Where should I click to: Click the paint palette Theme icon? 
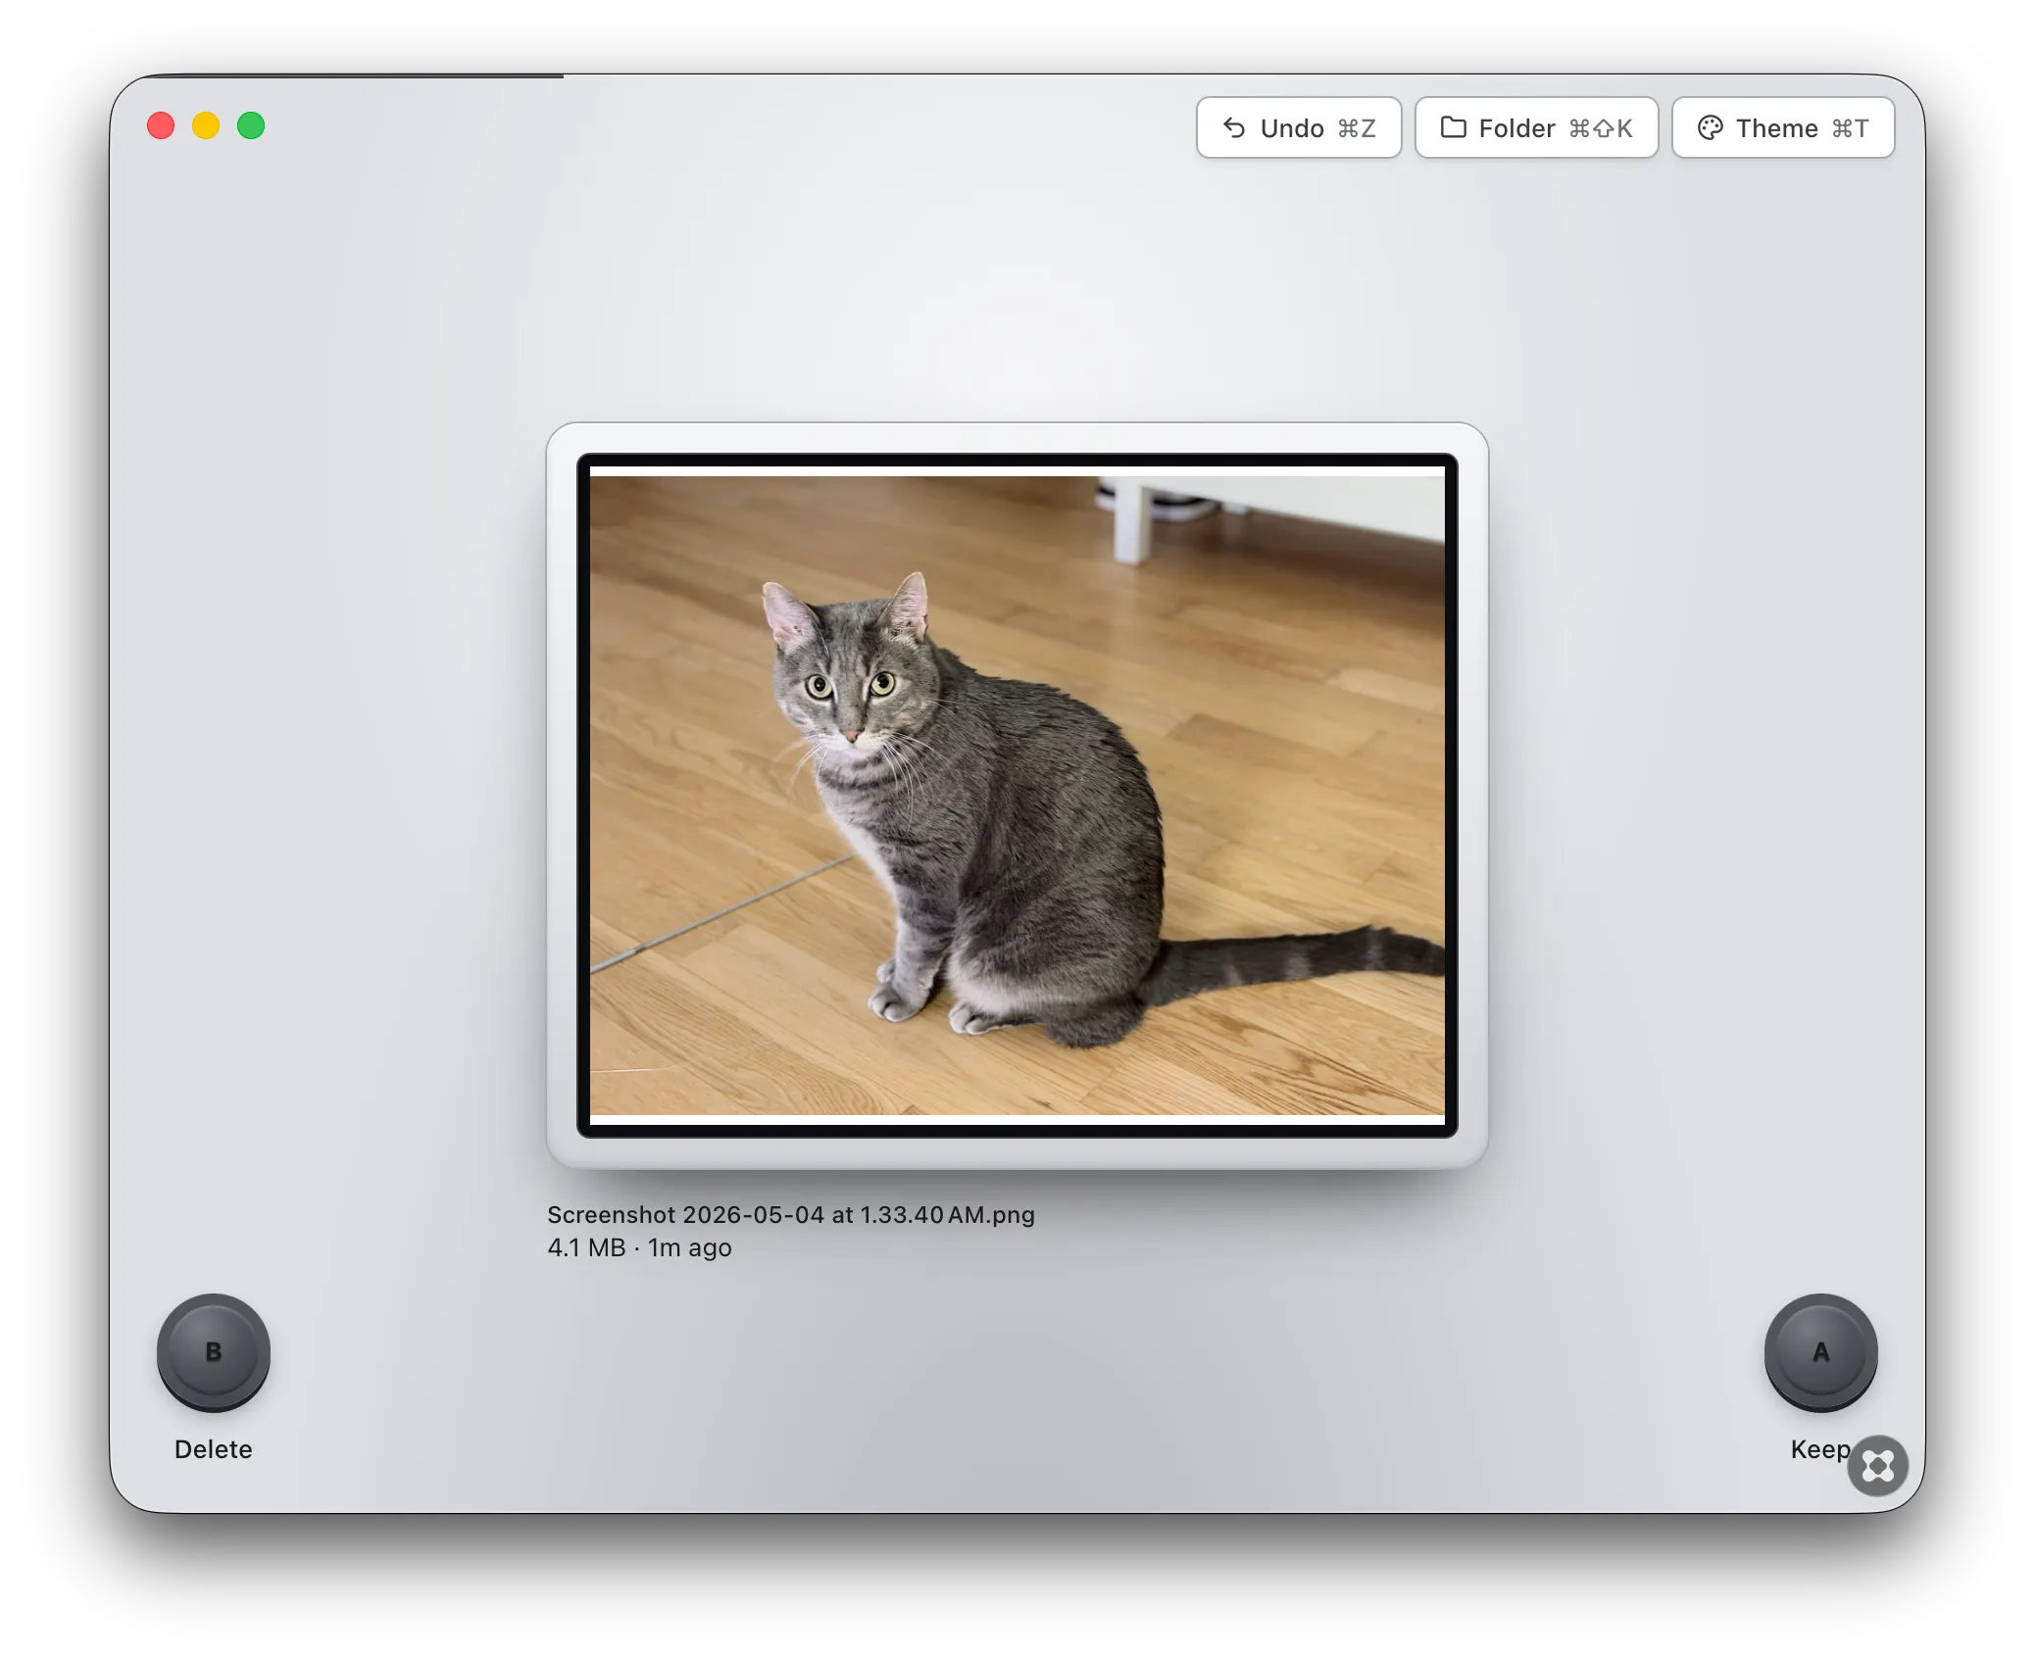pyautogui.click(x=1710, y=128)
